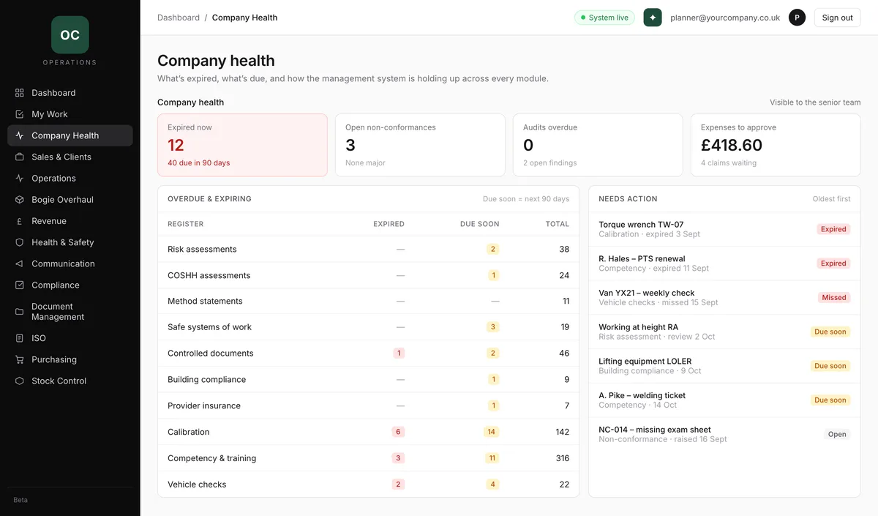
Task: Click the Oldest first sort label
Action: (831, 199)
